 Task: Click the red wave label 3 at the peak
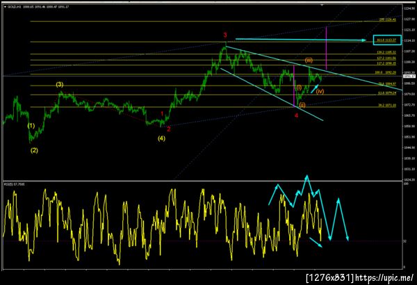225,35
